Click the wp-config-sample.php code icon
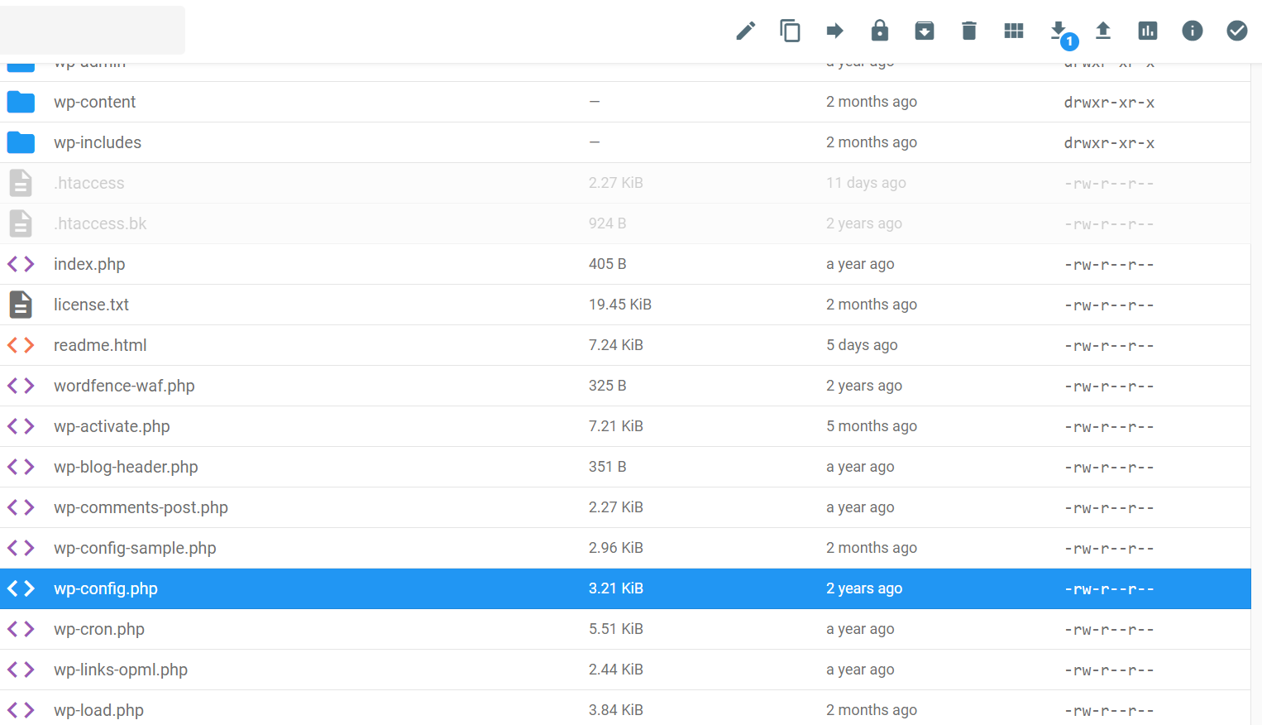Image resolution: width=1262 pixels, height=725 pixels. point(21,548)
